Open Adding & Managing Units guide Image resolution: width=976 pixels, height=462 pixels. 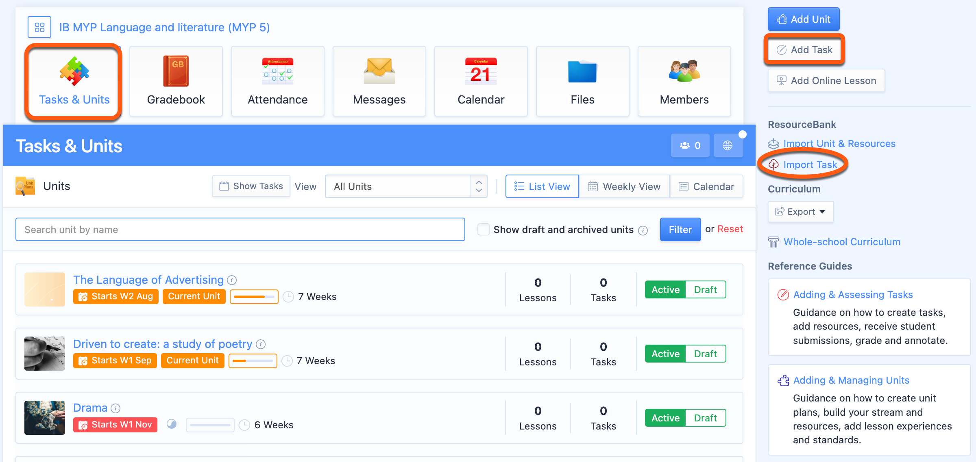click(851, 380)
